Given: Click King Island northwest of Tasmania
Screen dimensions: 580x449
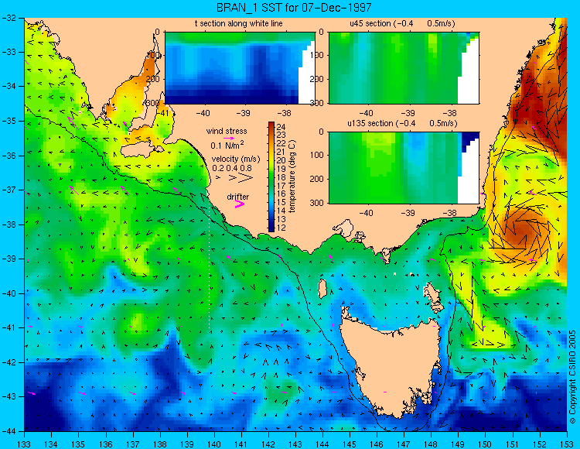Looking at the screenshot, I should [x=322, y=289].
